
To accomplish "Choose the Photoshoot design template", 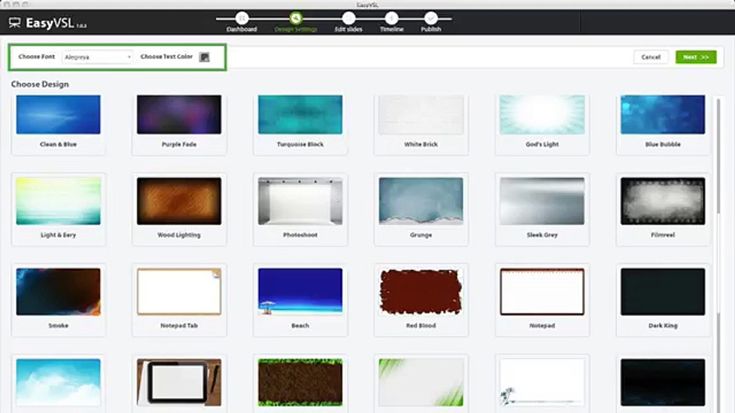I will coord(300,202).
